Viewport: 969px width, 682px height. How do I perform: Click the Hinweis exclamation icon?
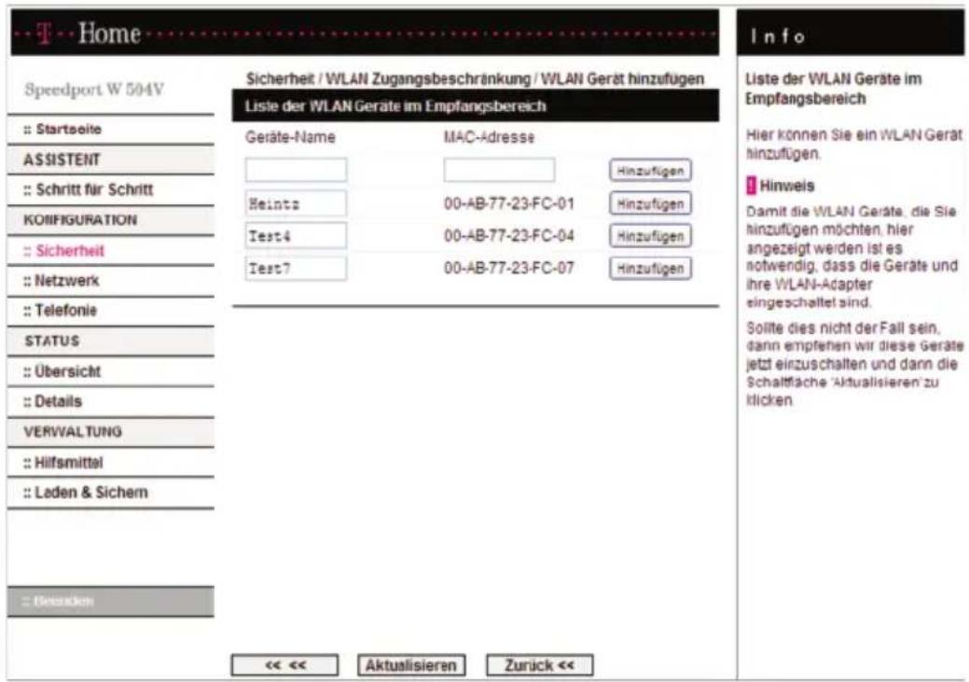(751, 186)
